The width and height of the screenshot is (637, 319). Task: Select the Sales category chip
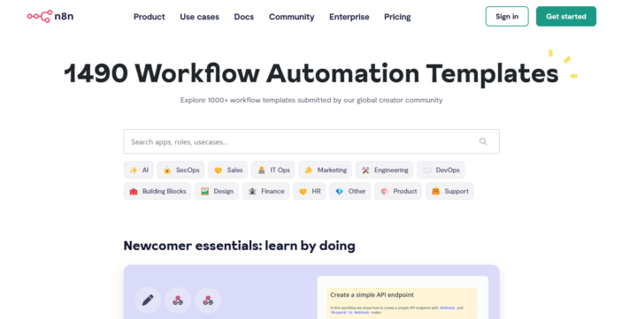pos(228,170)
